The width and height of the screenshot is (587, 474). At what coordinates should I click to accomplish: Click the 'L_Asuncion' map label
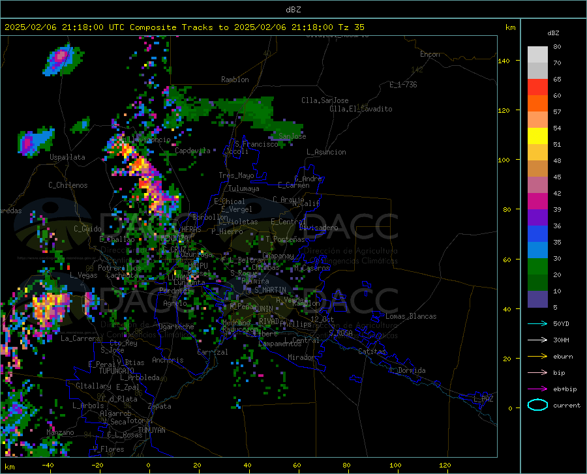[x=326, y=152]
